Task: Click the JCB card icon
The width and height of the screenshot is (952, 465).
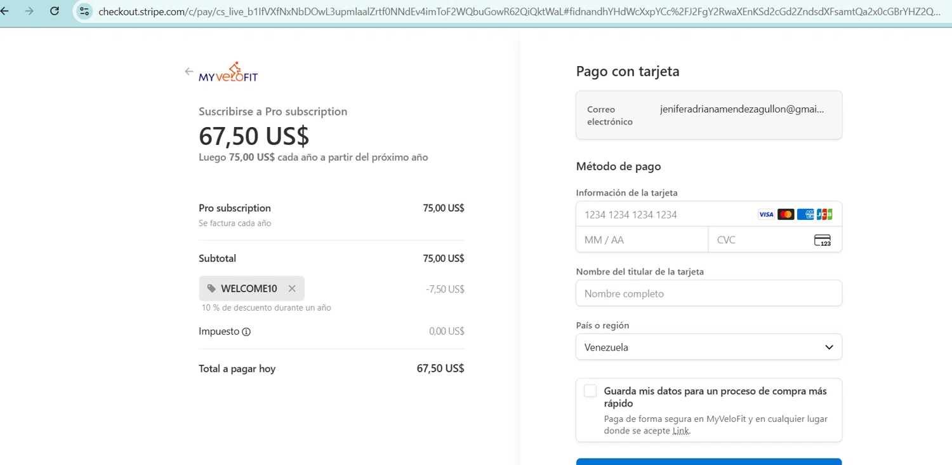Action: tap(824, 215)
